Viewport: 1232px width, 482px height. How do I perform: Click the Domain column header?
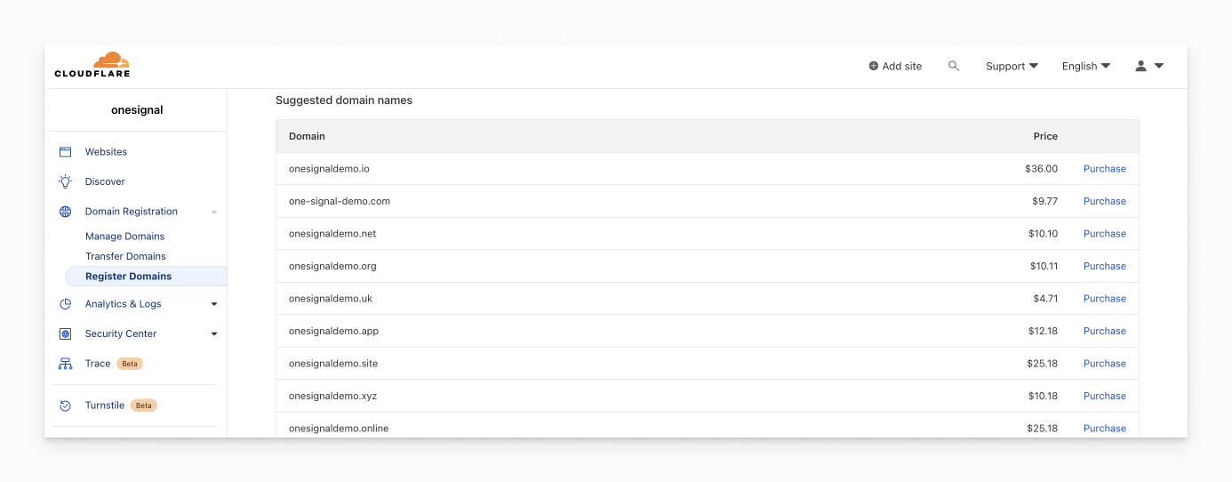pyautogui.click(x=307, y=136)
